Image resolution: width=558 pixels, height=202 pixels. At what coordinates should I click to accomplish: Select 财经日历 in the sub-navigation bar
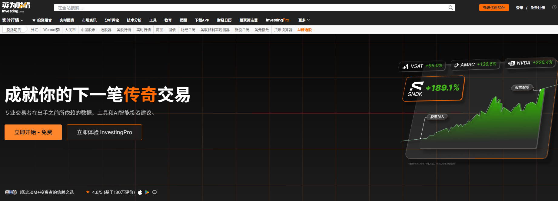click(x=188, y=30)
